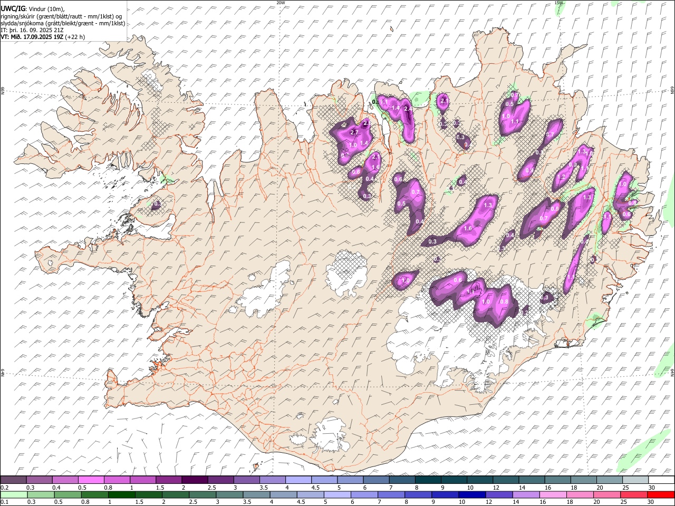Select the light pink 16 swatch in the rain legend
This screenshot has height=506, width=675.
[554, 494]
